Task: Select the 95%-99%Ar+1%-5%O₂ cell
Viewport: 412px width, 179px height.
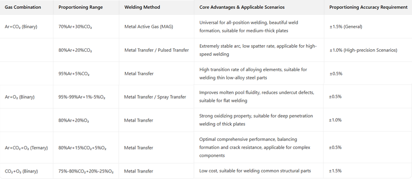Action: point(82,97)
